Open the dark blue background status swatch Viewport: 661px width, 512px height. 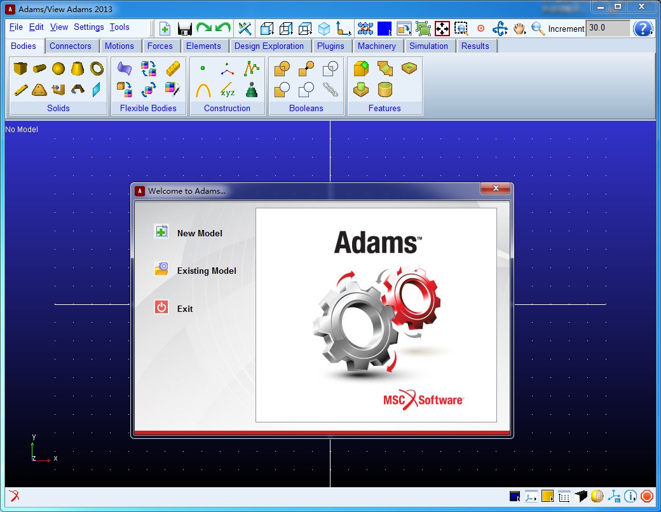click(514, 496)
